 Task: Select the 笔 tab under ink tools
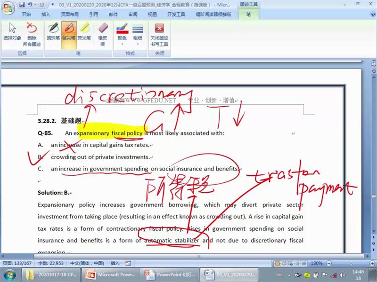click(249, 15)
